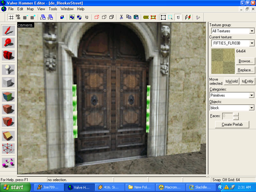Open the Tools menu

53,9
